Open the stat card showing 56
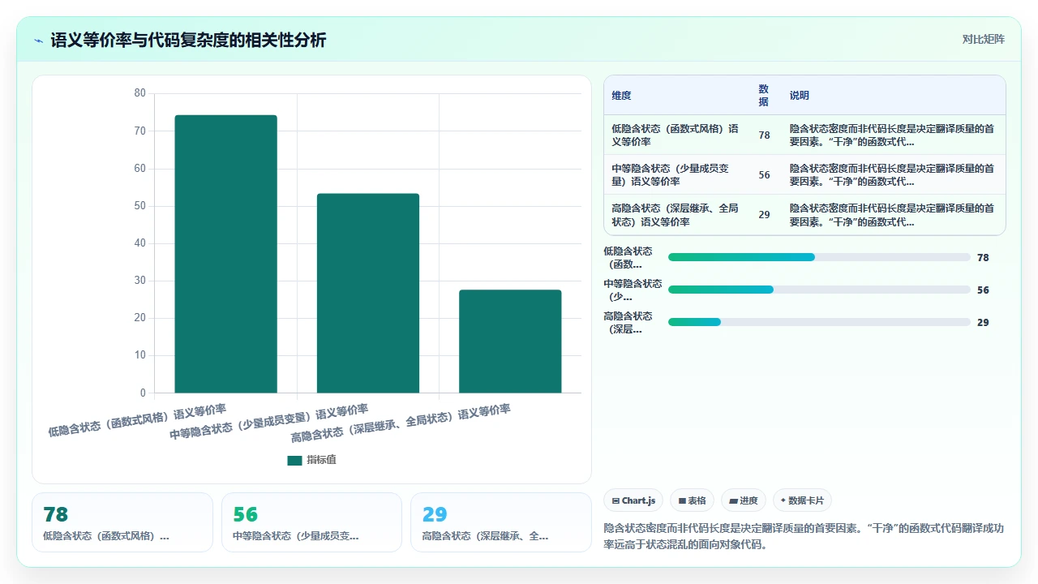 pyautogui.click(x=311, y=522)
